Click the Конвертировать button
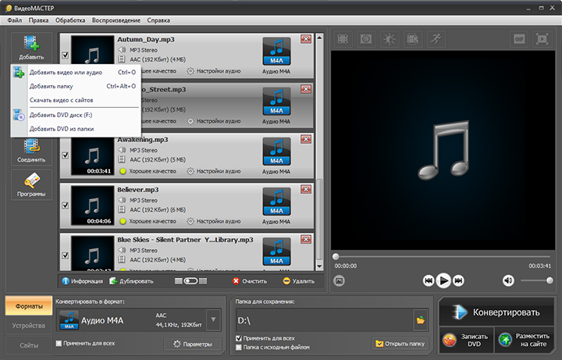Image resolution: width=562 pixels, height=360 pixels. (496, 312)
